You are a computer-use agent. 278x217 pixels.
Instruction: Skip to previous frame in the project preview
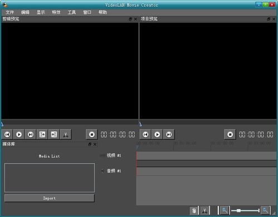tap(145, 134)
